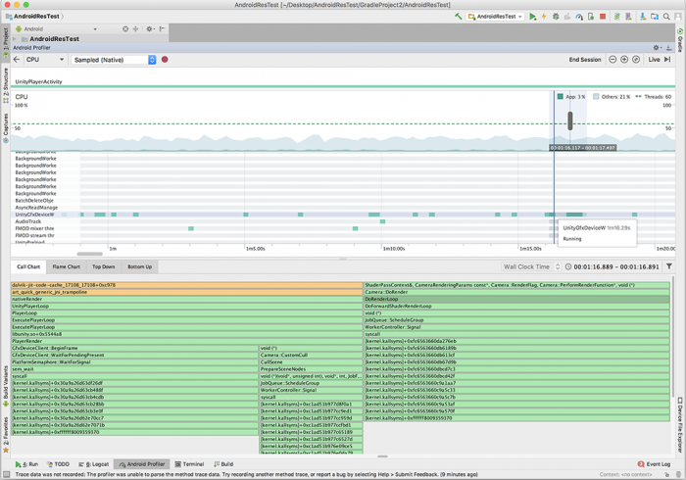Toggle the Logcat tool window button
The height and width of the screenshot is (480, 686).
tap(94, 464)
